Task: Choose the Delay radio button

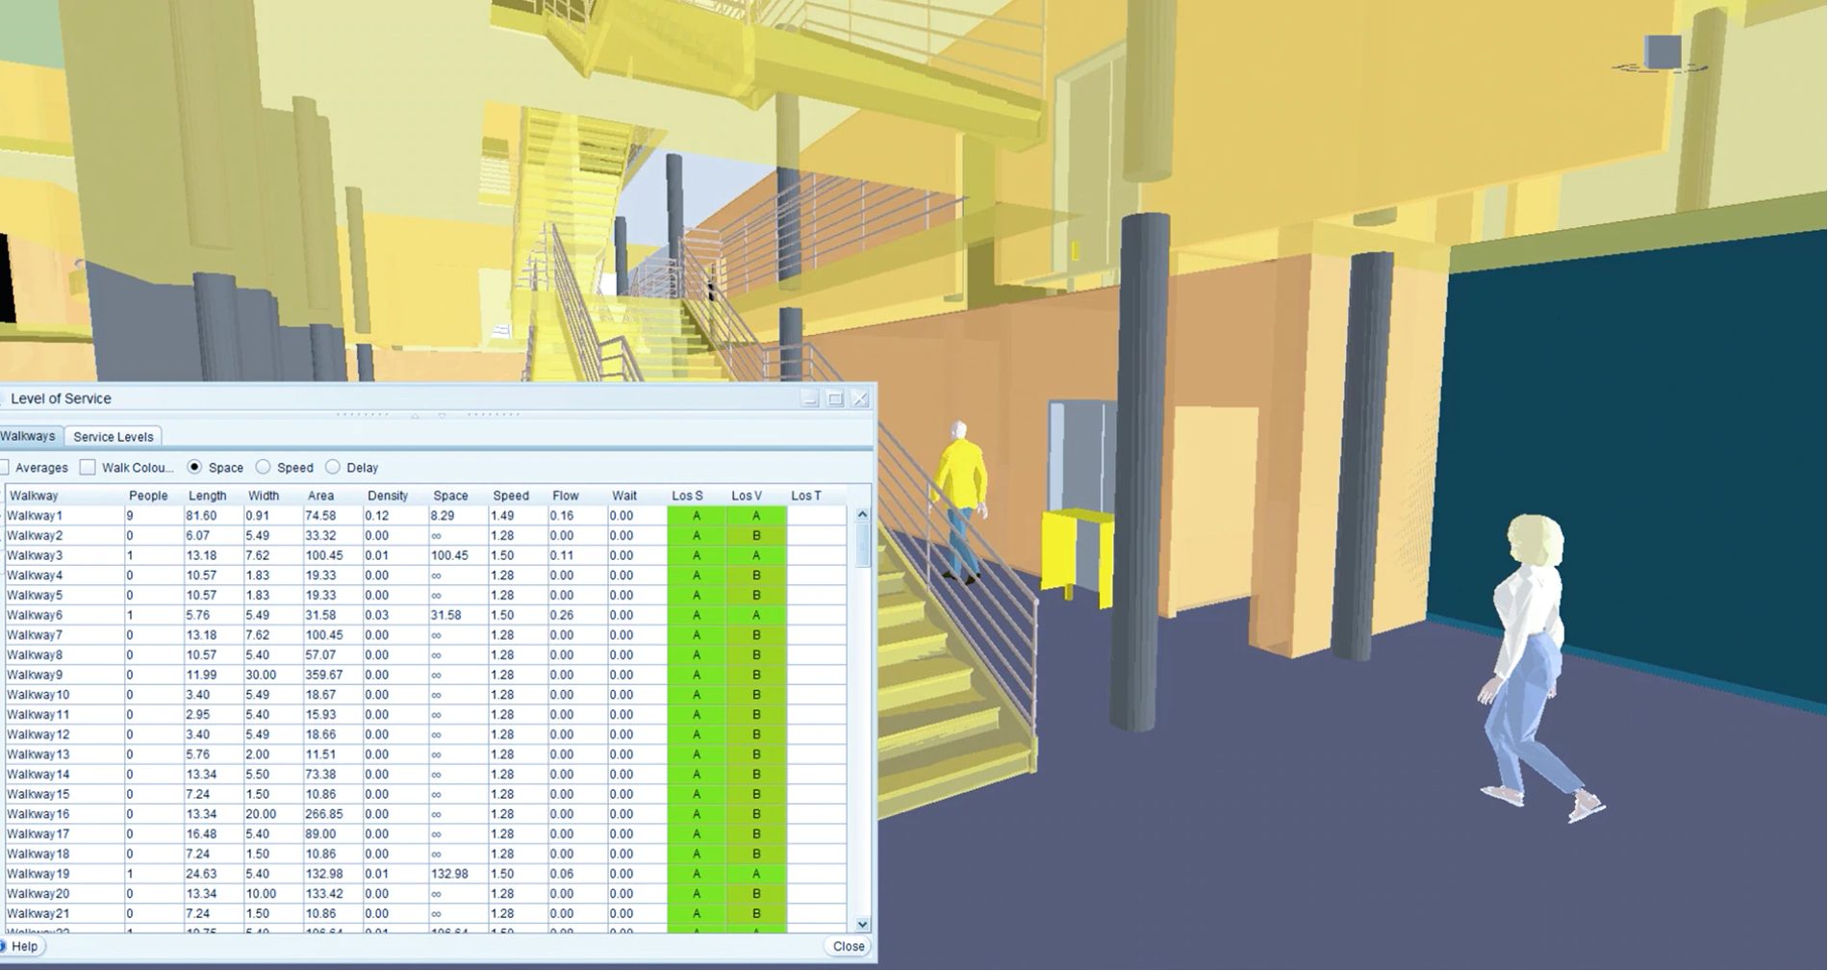Action: (x=333, y=467)
